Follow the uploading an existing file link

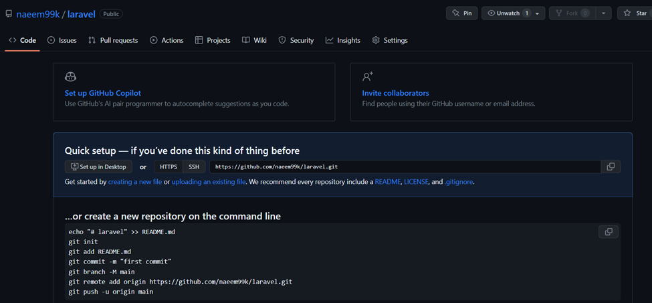coord(209,182)
